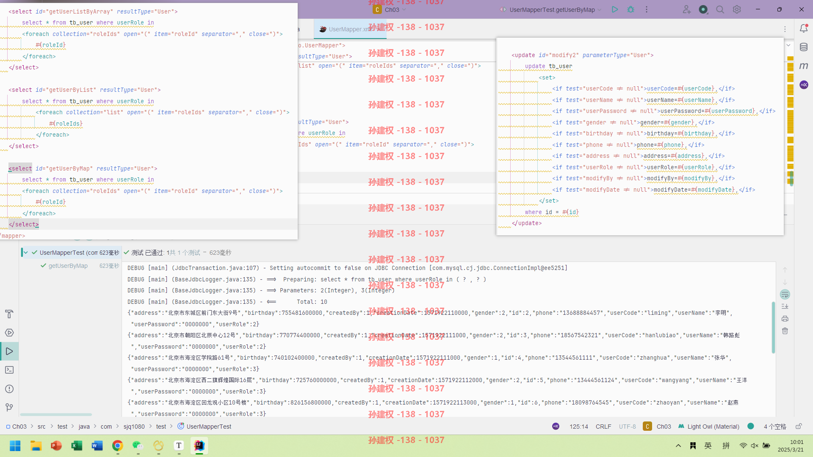Open the Database tool window

[x=804, y=47]
